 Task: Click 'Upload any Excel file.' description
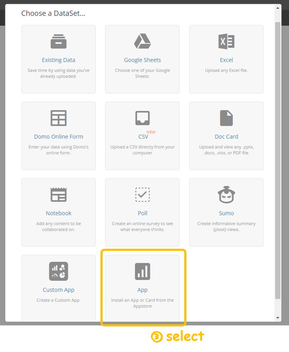point(227,70)
